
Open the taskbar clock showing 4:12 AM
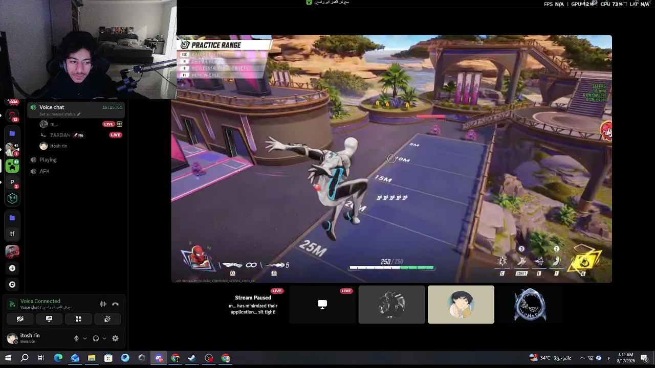(626, 358)
